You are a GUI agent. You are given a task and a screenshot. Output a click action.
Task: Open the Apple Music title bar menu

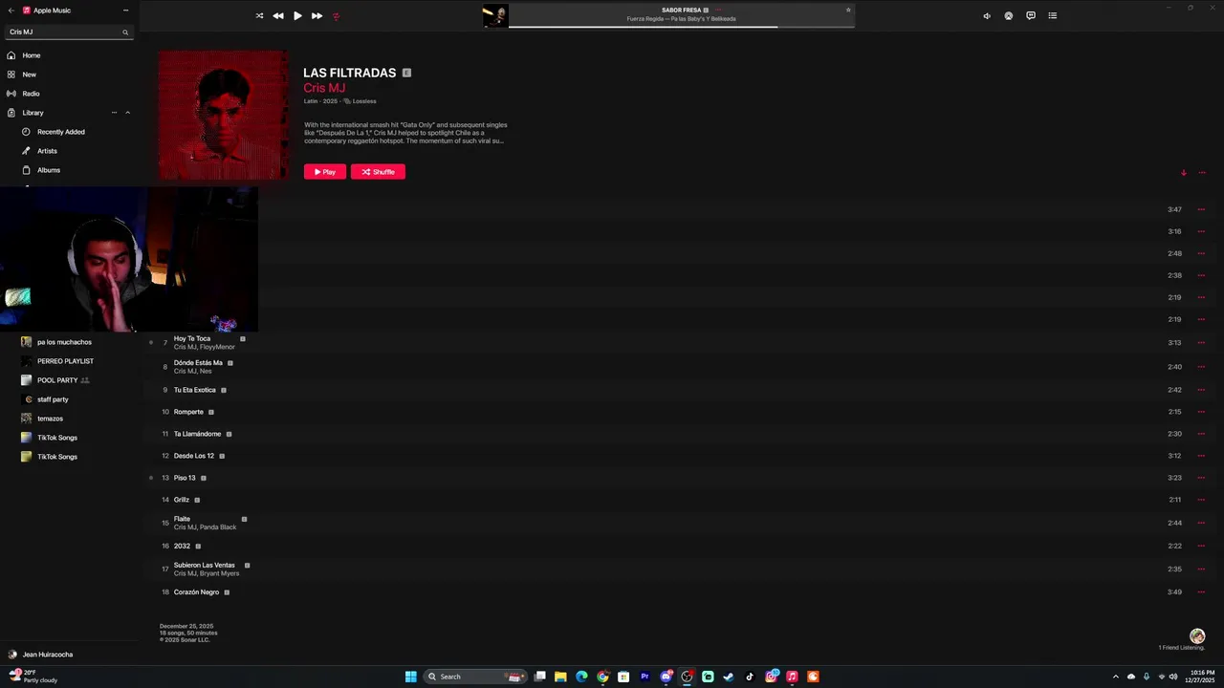tap(125, 10)
